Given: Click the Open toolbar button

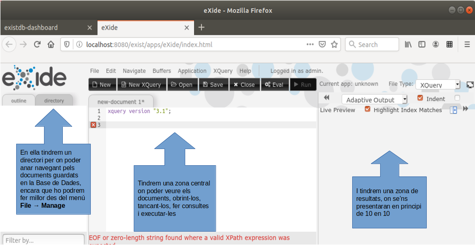Looking at the screenshot, I should point(182,85).
